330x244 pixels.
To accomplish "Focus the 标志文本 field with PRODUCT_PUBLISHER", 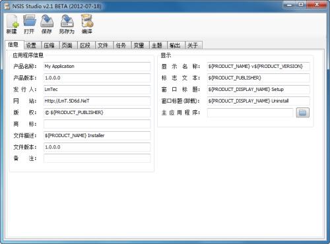I will (259, 78).
